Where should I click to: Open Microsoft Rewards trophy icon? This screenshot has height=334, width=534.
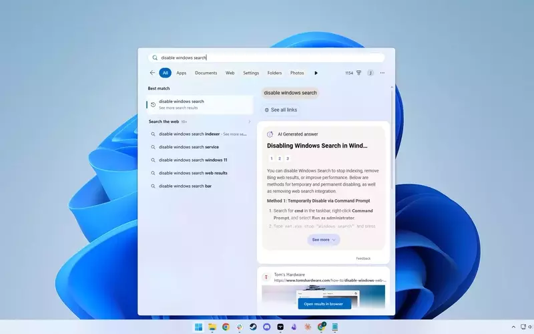(358, 73)
